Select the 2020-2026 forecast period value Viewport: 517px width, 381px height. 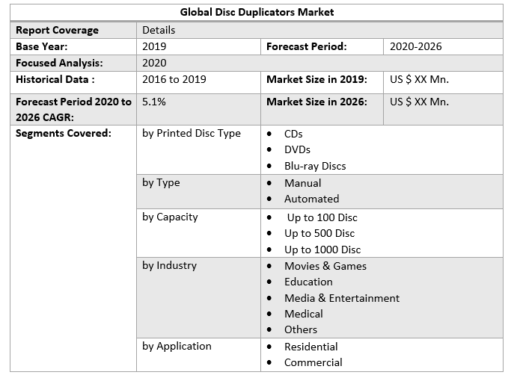pyautogui.click(x=415, y=46)
